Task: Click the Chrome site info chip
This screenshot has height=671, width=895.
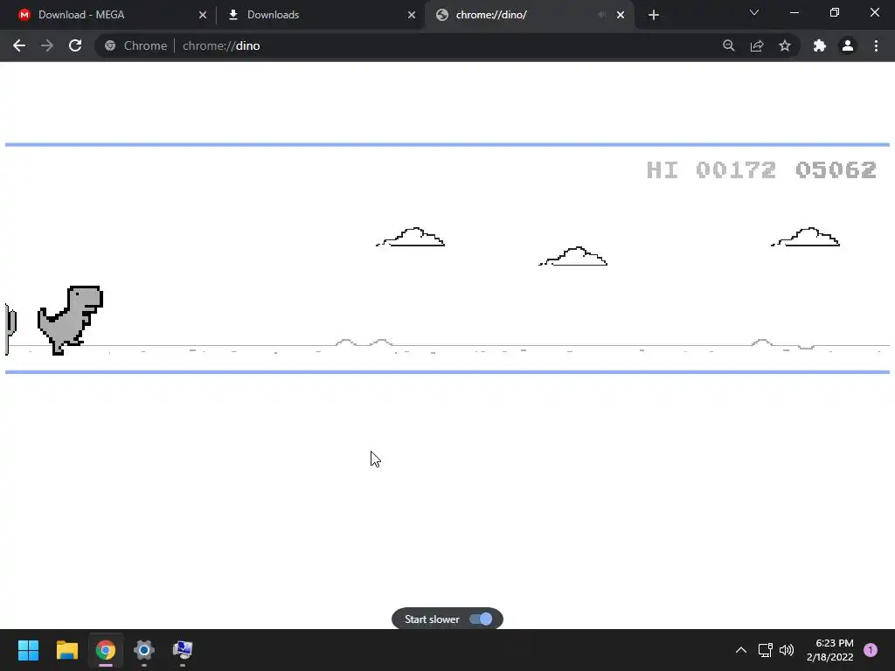Action: (x=135, y=45)
